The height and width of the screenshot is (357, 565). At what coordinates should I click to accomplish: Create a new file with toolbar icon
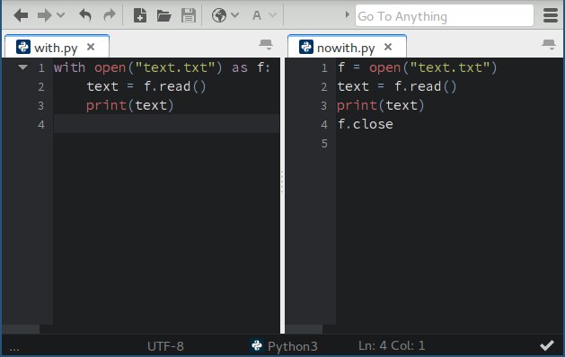pyautogui.click(x=140, y=15)
